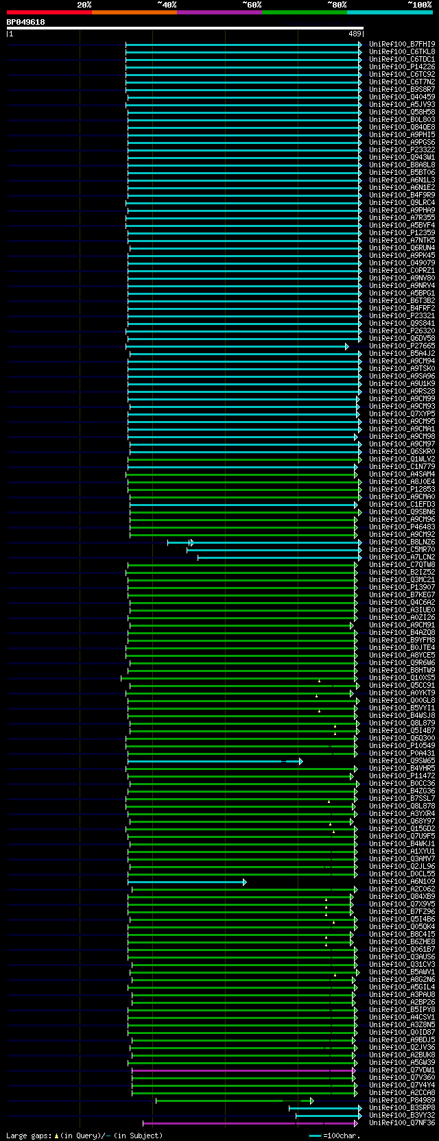Click the red 20% identity legend segment
The image size is (439, 1141).
point(49,12)
